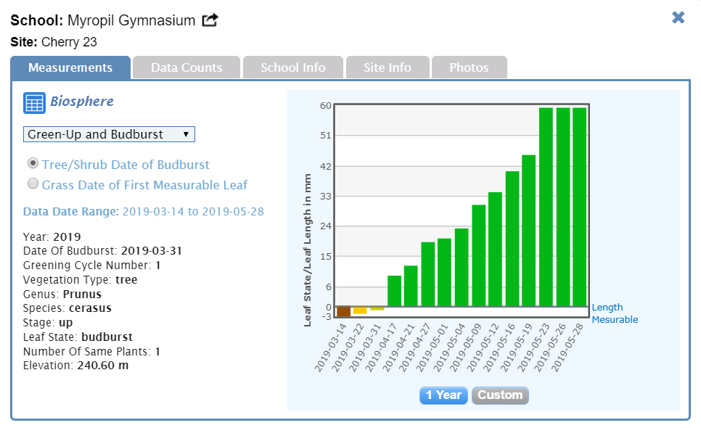This screenshot has height=428, width=701.
Task: Select Grass Date of First Measurable Leaf
Action: [x=33, y=184]
